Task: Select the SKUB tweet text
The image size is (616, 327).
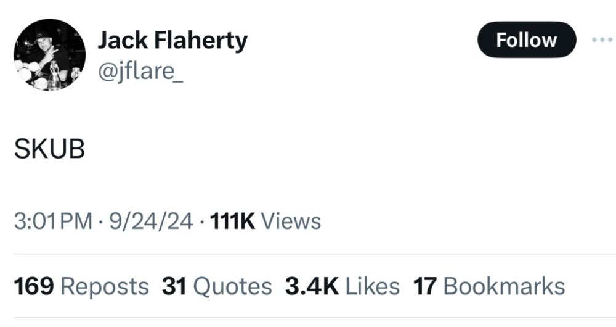Action: pyautogui.click(x=49, y=150)
